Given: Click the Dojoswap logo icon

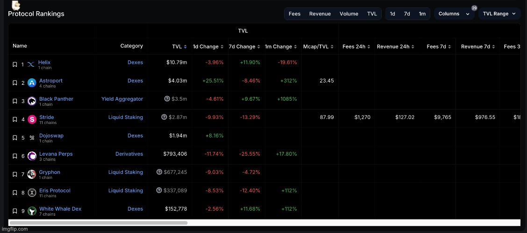Looking at the screenshot, I should click(x=32, y=137).
